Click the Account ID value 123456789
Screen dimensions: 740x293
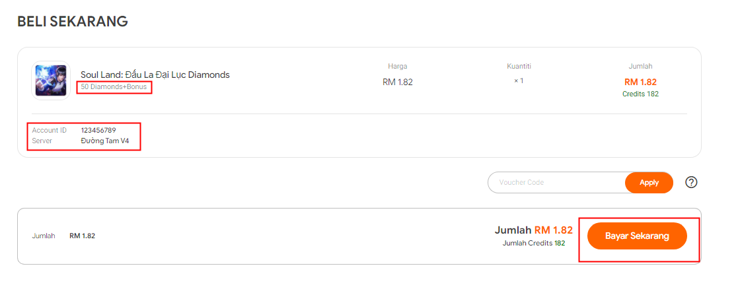(x=98, y=130)
